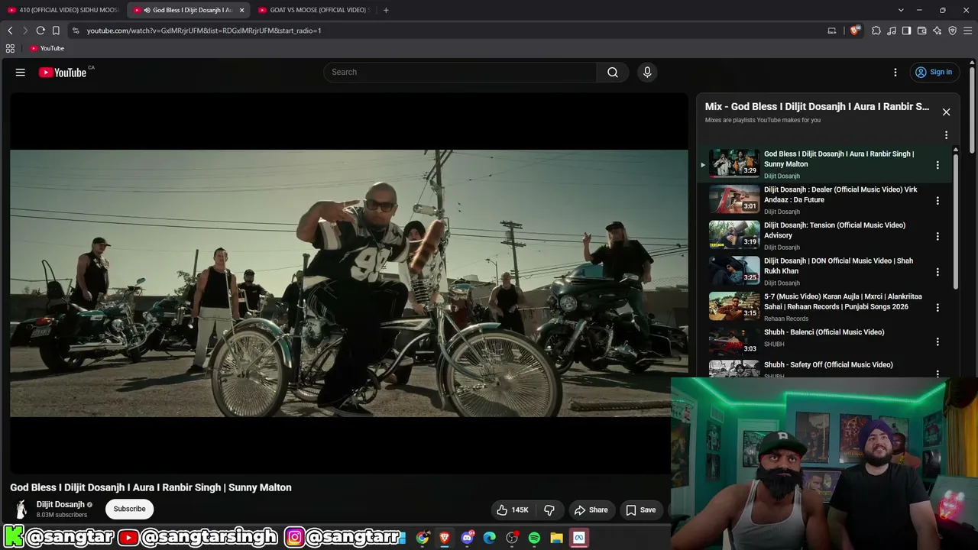Switch to the 410 Sidhu Moose tab
The image size is (978, 550).
click(x=62, y=10)
